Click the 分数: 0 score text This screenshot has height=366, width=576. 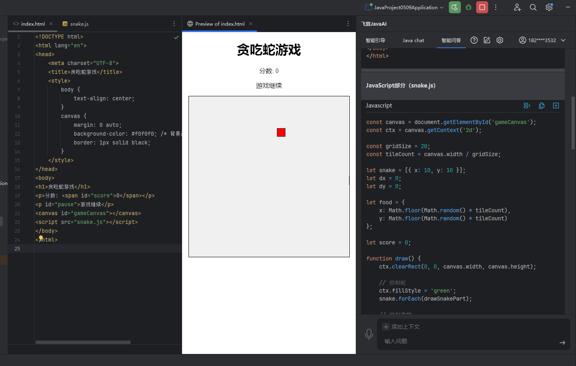point(269,71)
